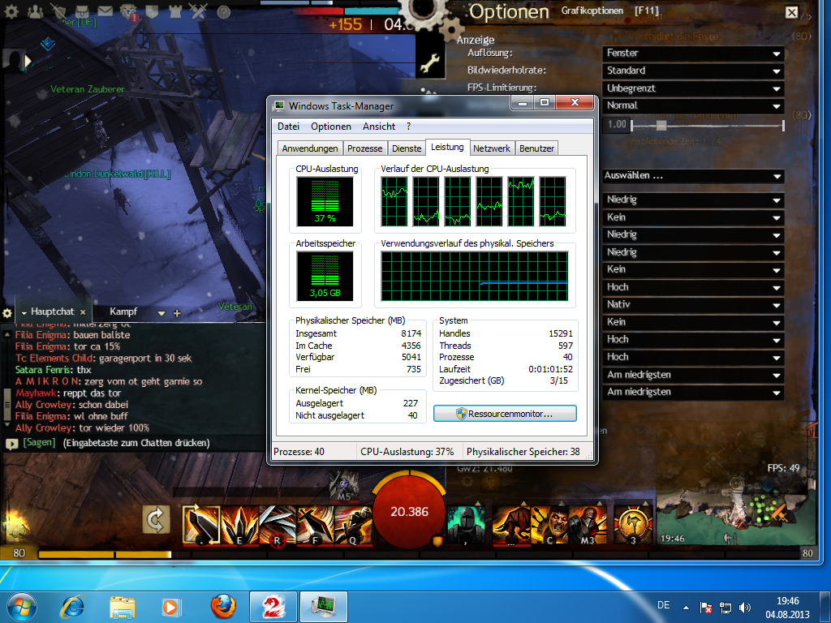831x623 pixels.
Task: Click the interface size slider handle
Action: pos(661,126)
